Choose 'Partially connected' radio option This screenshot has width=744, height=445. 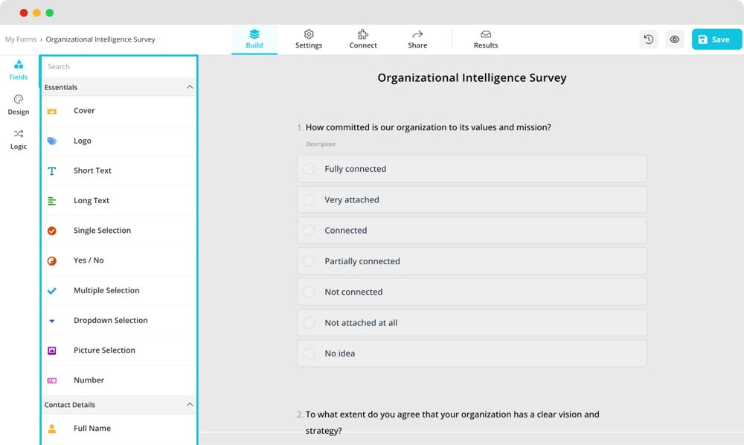pyautogui.click(x=309, y=261)
